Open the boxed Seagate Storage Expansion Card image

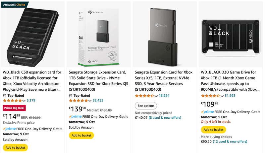[98, 35]
